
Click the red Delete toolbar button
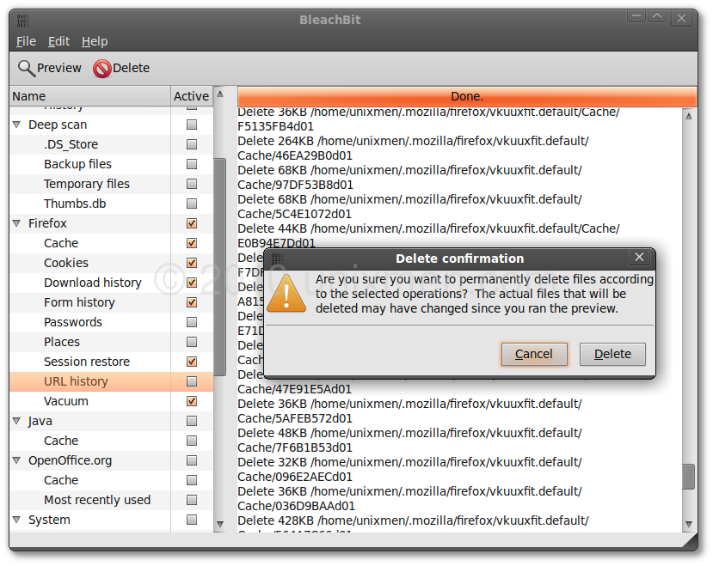point(121,68)
